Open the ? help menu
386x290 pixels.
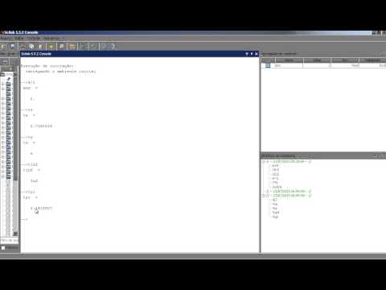pos(64,39)
